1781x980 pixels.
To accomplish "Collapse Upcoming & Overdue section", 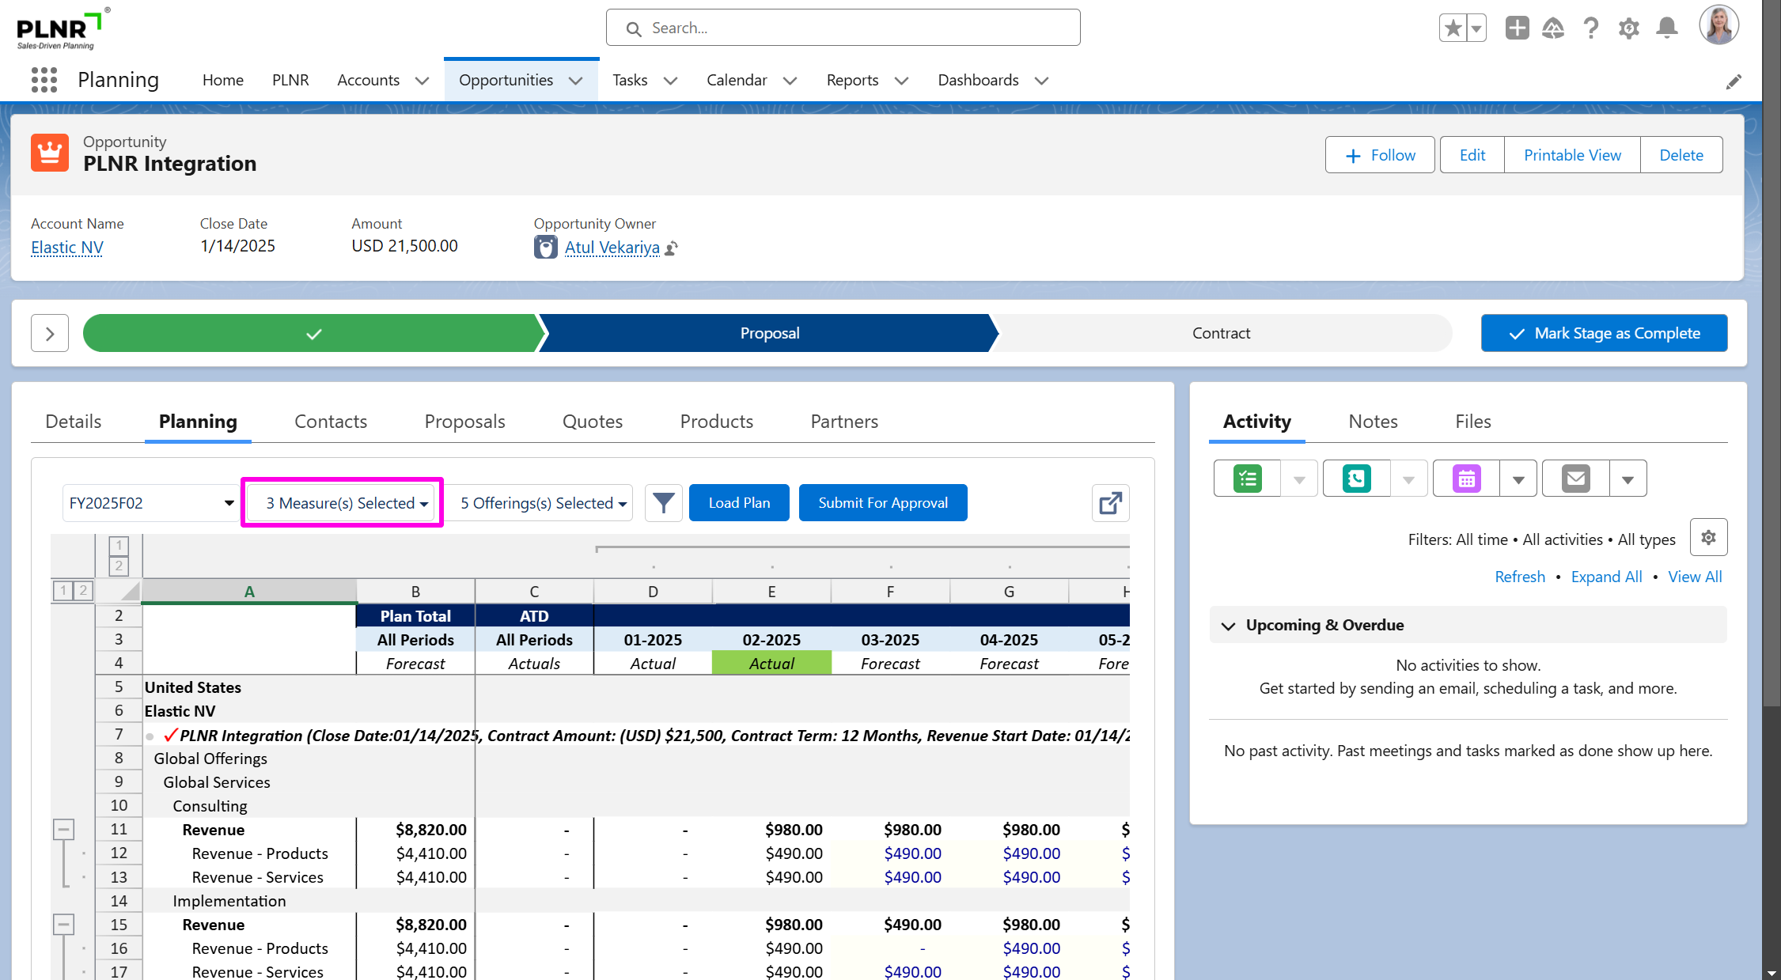I will click(1228, 626).
